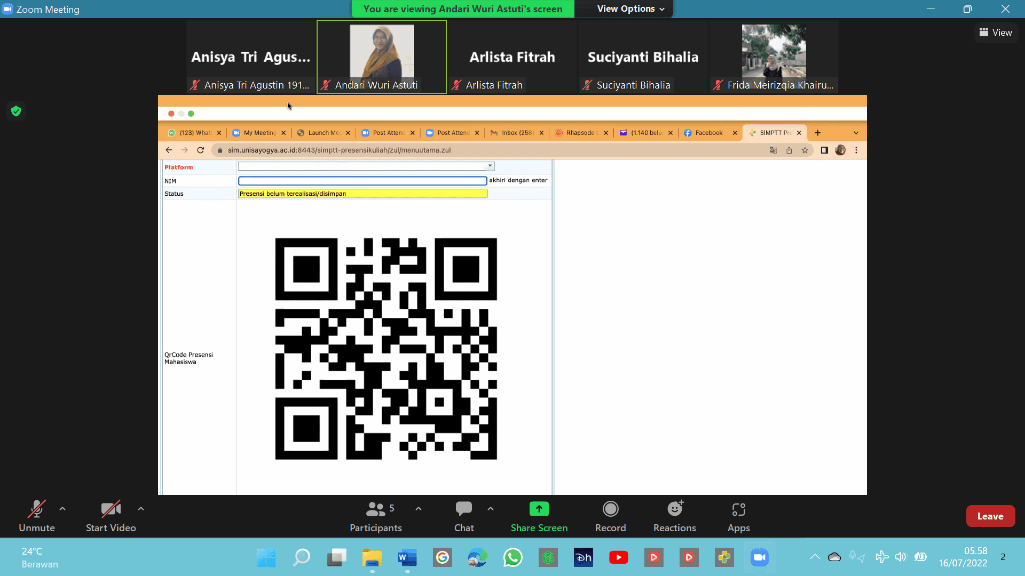Open the Reactions menu
Screen dimensions: 1025x576
675,516
